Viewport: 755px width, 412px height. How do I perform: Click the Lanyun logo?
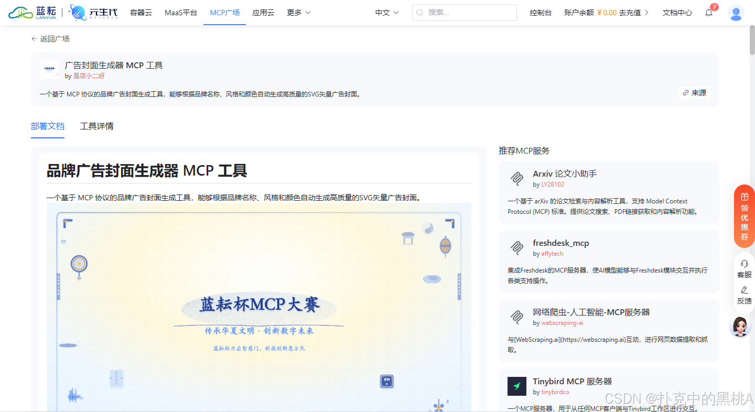(32, 13)
